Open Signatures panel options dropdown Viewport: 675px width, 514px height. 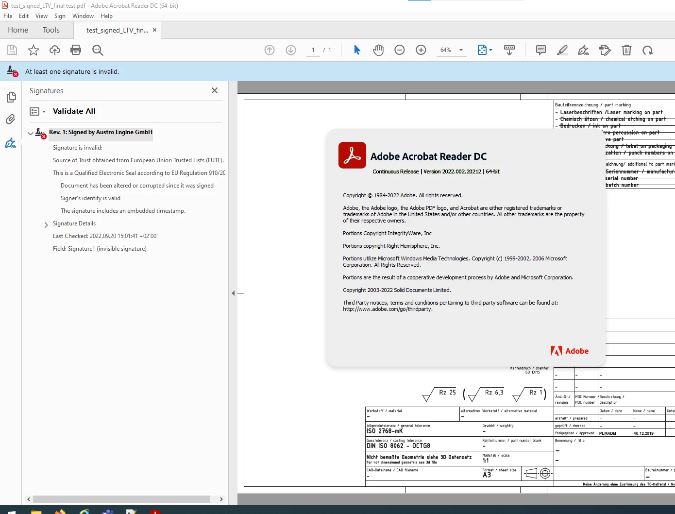[37, 111]
